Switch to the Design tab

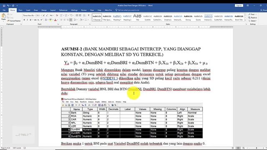pos(44,10)
